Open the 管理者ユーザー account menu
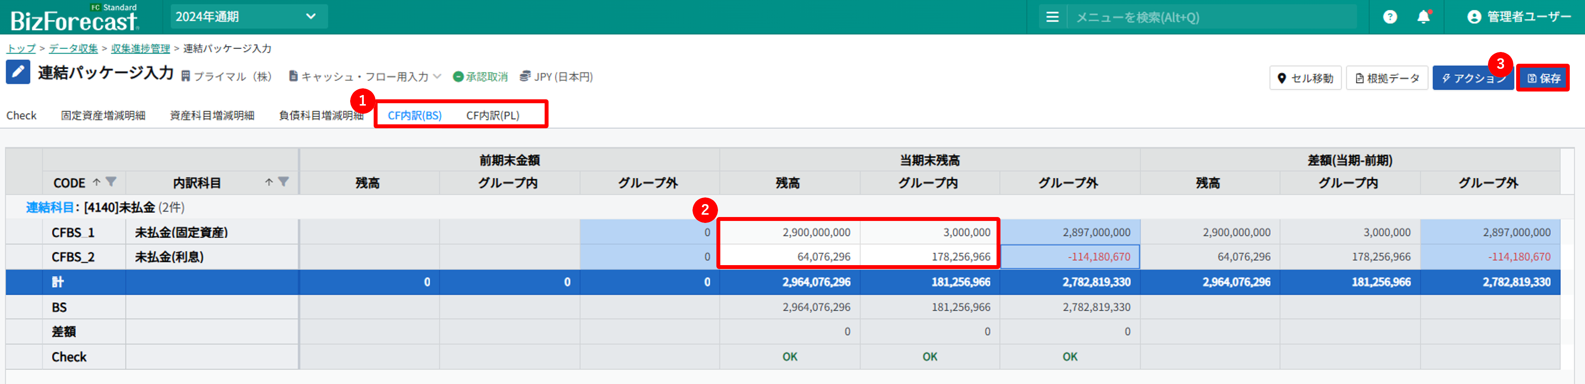The width and height of the screenshot is (1585, 384). pos(1518,17)
